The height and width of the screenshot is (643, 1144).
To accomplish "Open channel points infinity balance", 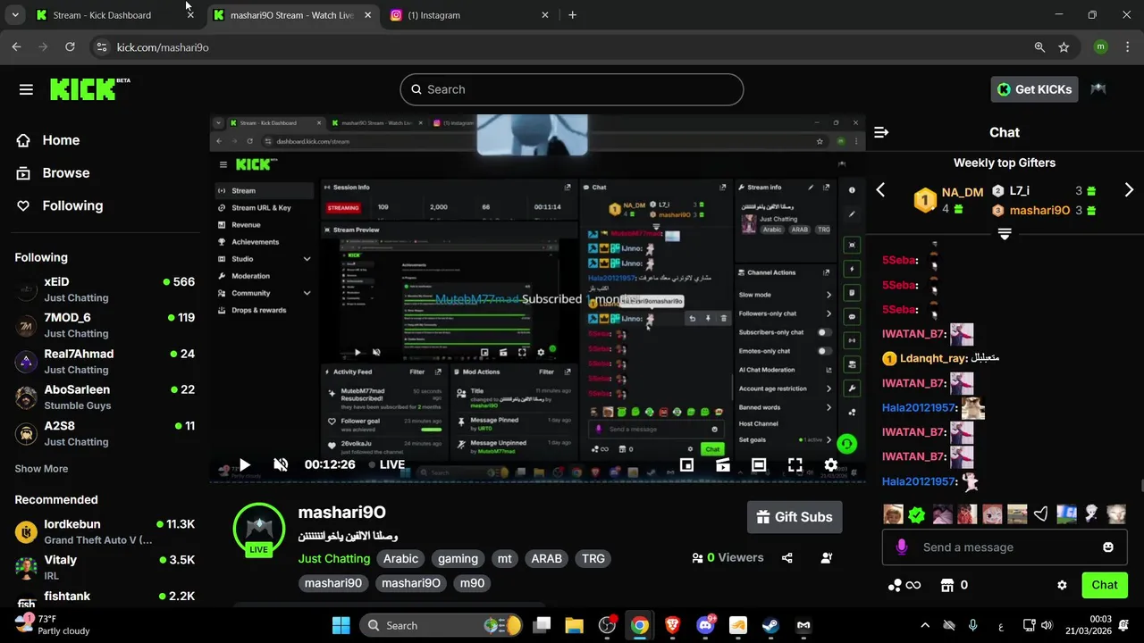I will coord(904,585).
